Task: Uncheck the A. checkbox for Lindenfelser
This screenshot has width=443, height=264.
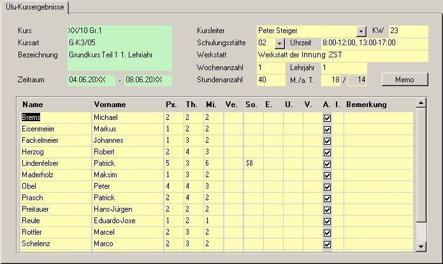Action: click(x=328, y=164)
